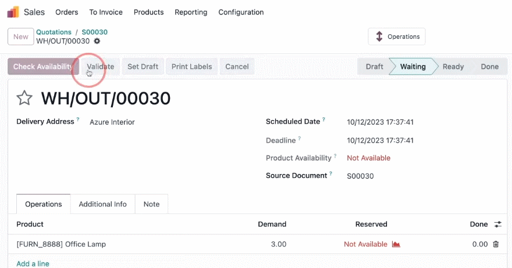Delete the Office Lamp line with the trash icon
This screenshot has height=268, width=512.
[x=496, y=244]
